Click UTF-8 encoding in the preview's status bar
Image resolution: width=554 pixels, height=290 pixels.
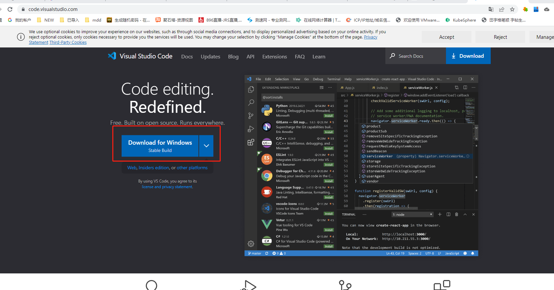pyautogui.click(x=430, y=253)
